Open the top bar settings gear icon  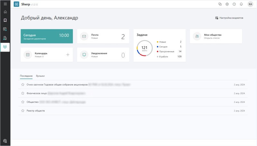(227, 4)
